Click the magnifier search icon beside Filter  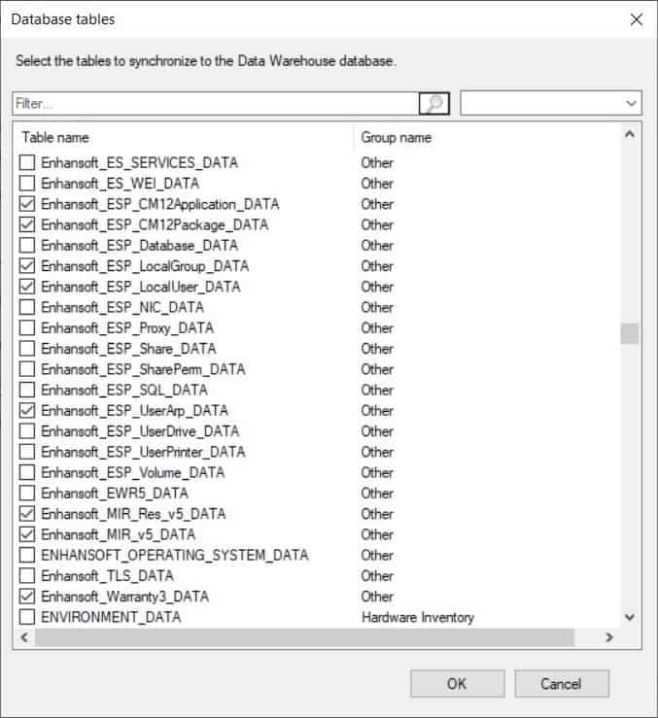pos(433,103)
